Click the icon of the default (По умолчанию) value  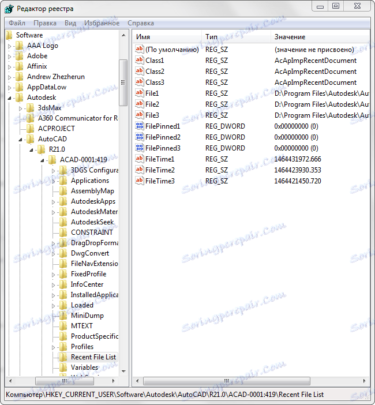pos(139,49)
